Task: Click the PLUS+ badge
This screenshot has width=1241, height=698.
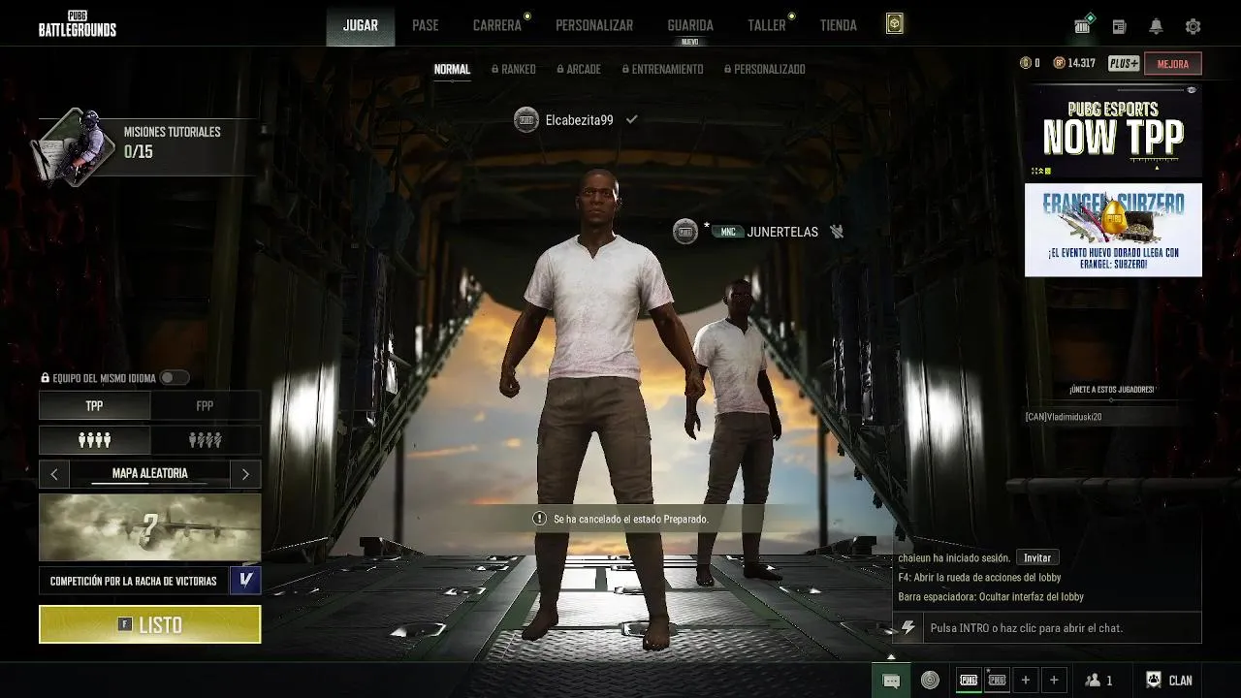Action: click(x=1124, y=63)
